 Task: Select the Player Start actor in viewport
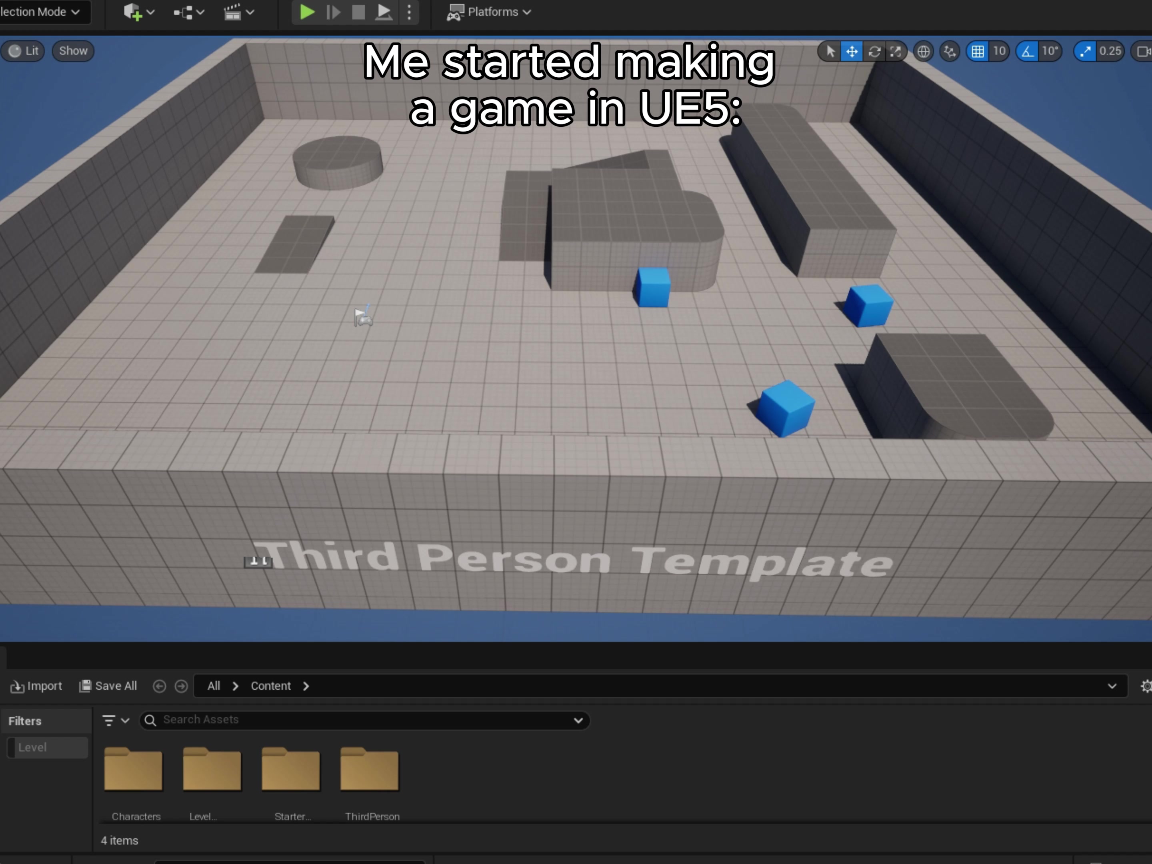pos(364,316)
